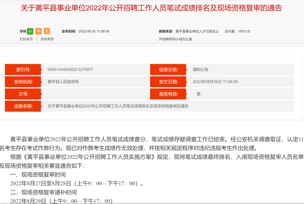Click the 发布机构 red label
The height and width of the screenshot is (204, 304).
tap(23, 82)
